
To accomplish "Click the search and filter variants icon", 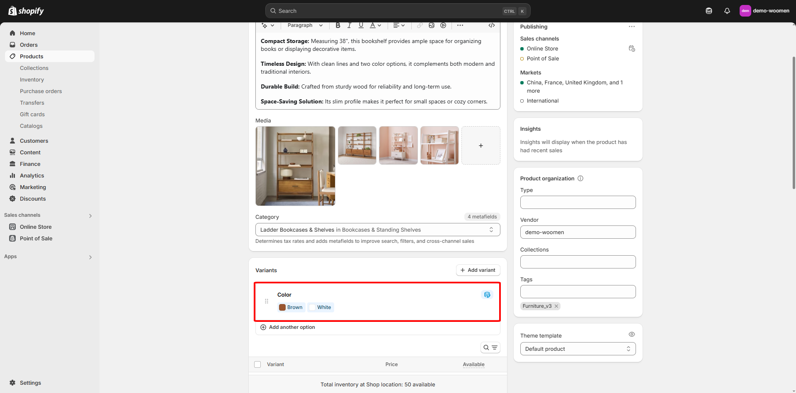I will click(490, 347).
